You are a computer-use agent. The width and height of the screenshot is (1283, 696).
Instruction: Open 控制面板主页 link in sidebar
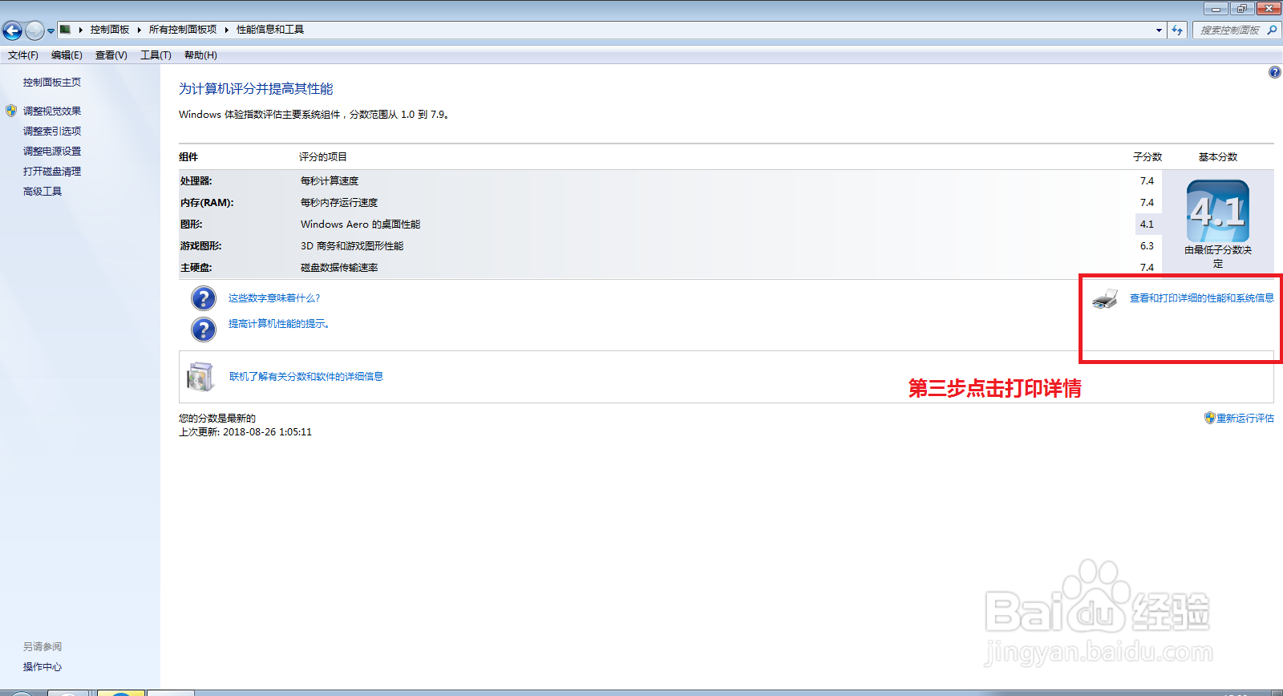[x=52, y=83]
